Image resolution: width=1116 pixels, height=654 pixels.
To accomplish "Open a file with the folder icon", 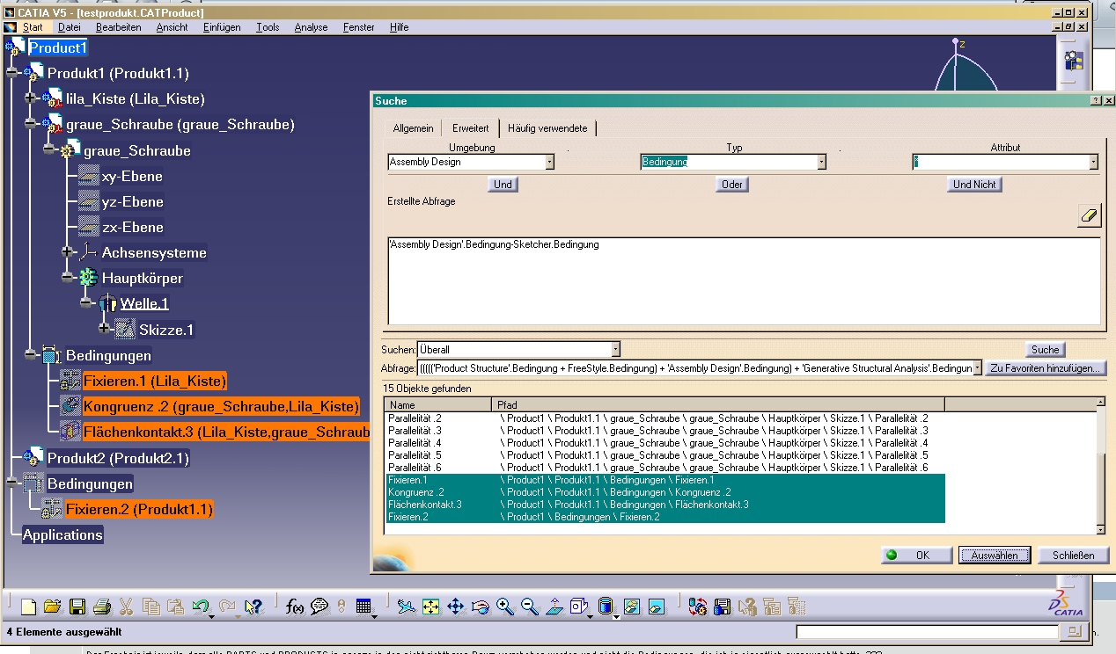I will [53, 607].
